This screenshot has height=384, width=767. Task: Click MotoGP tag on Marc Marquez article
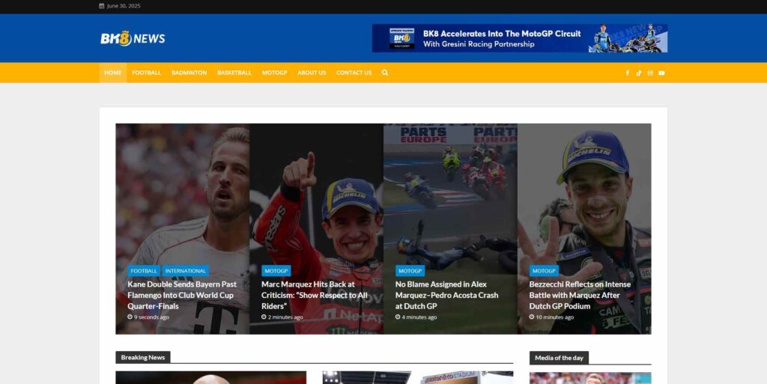(276, 271)
